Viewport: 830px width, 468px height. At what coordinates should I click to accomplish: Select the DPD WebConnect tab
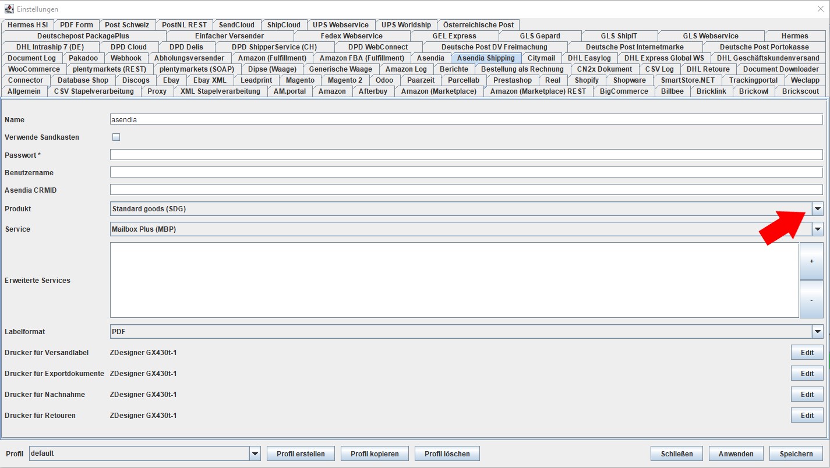378,47
